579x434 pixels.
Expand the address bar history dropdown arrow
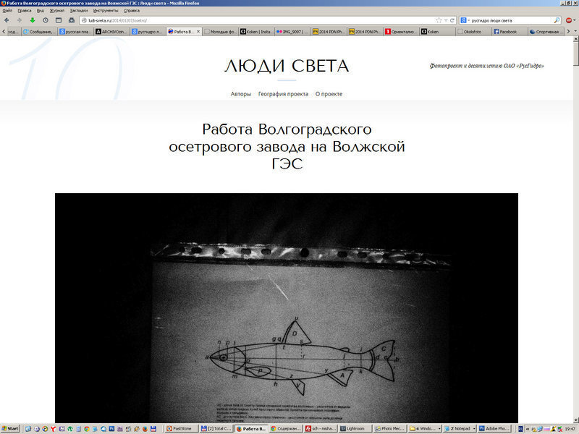[446, 20]
